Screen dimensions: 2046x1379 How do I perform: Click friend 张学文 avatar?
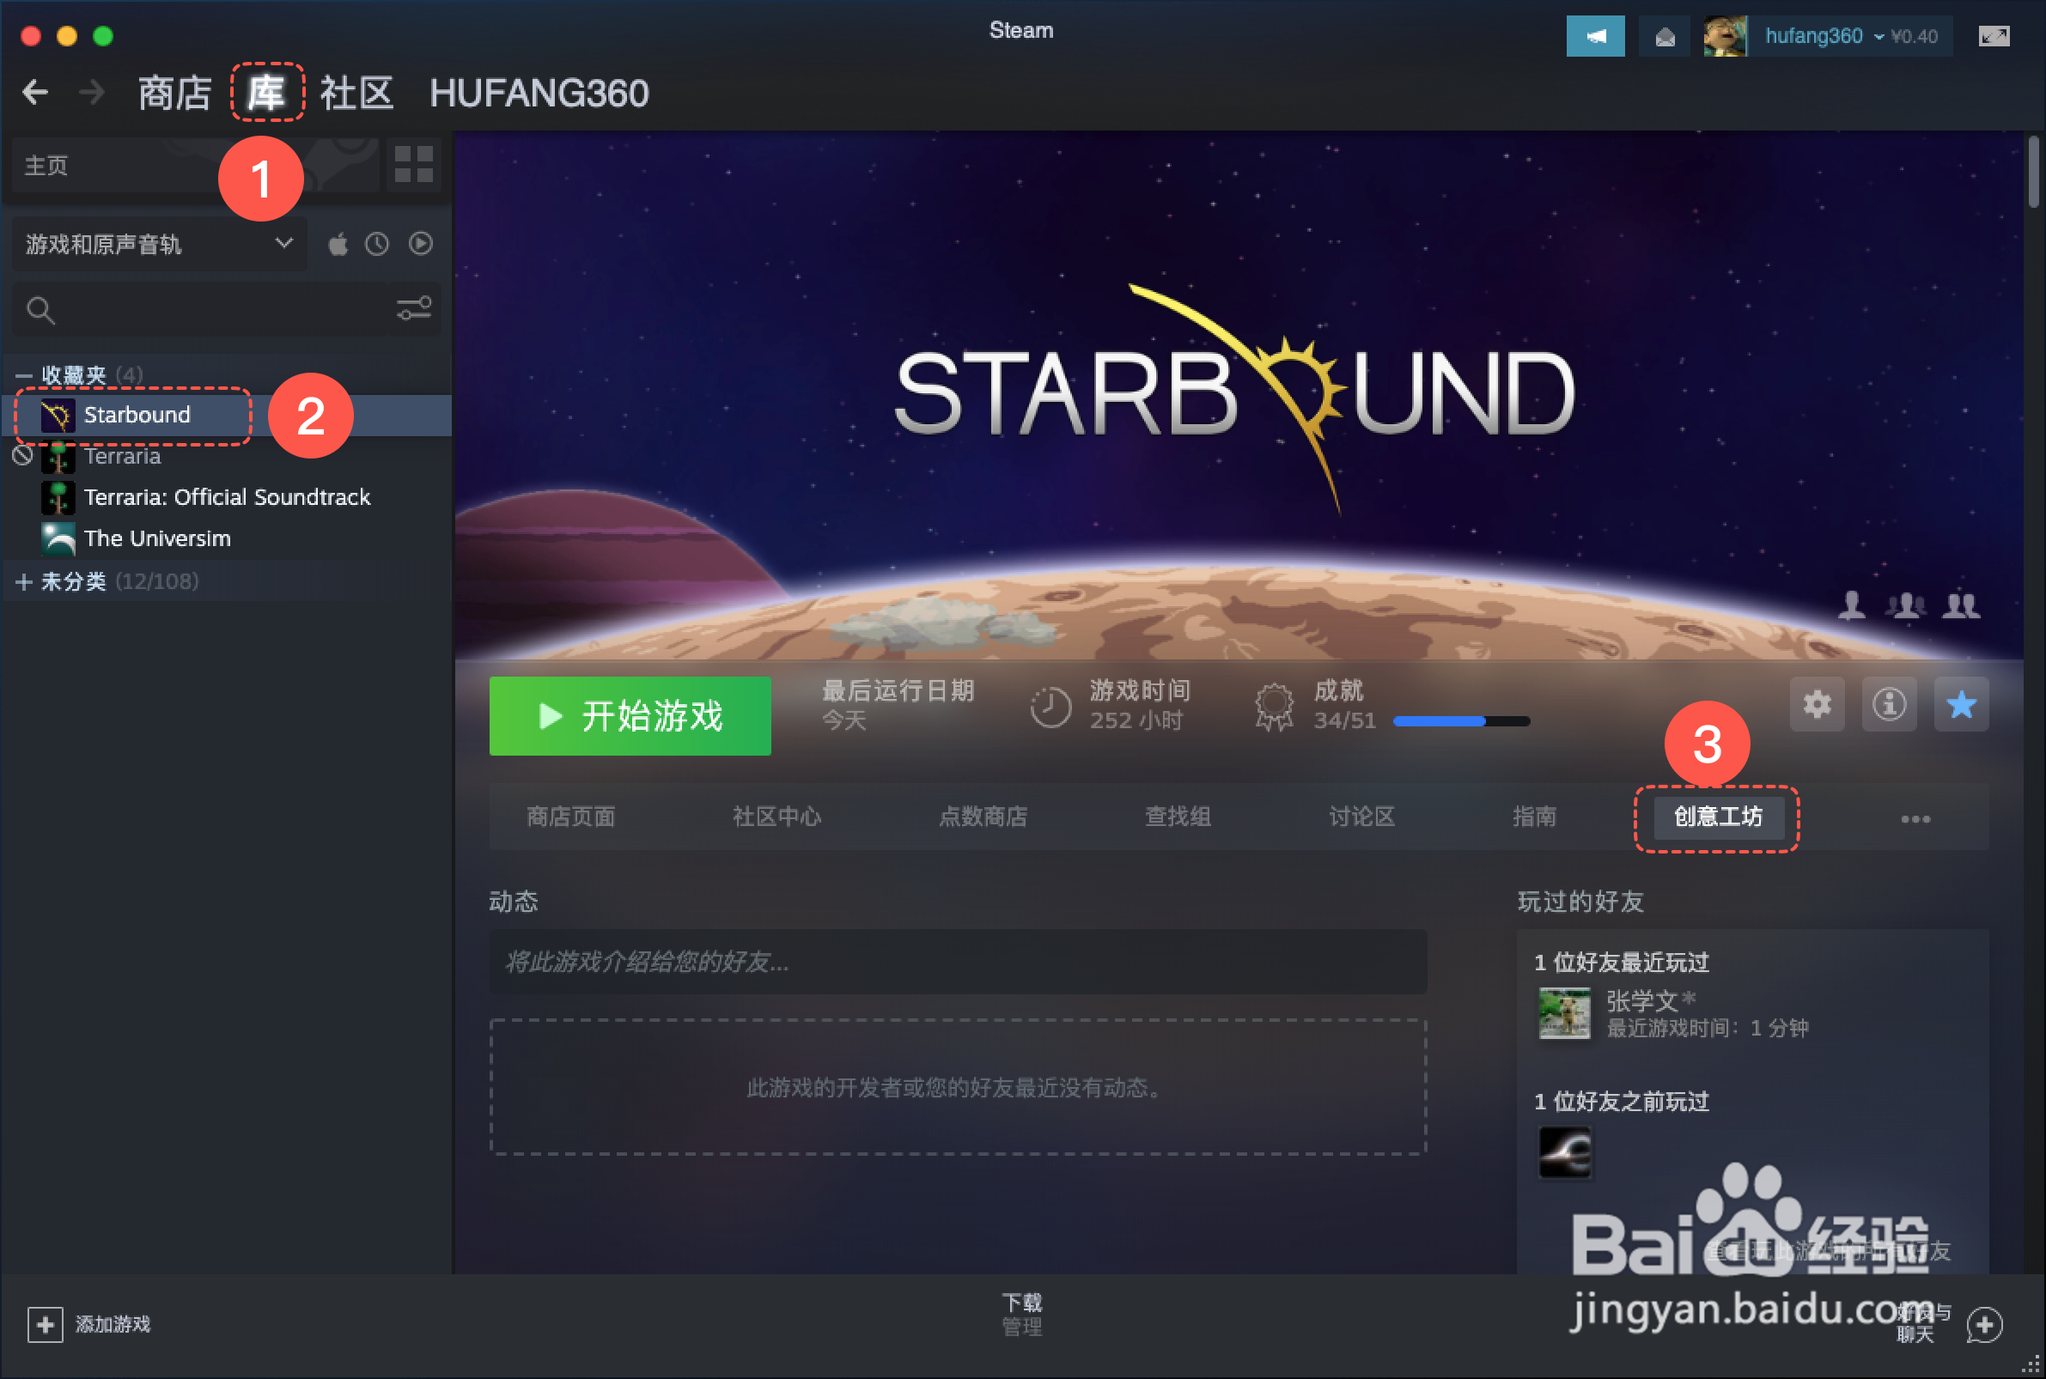click(1564, 1013)
